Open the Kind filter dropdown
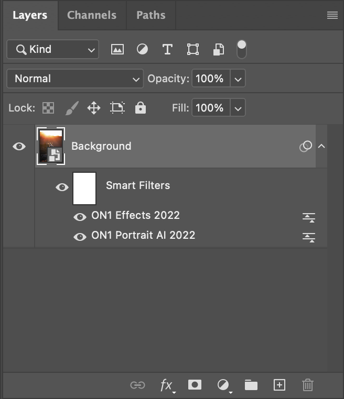This screenshot has height=399, width=344. [52, 50]
